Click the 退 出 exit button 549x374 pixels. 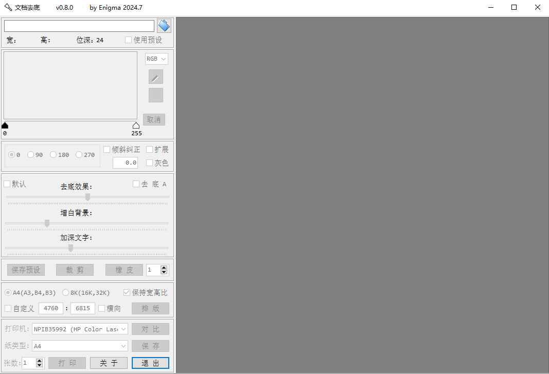(x=151, y=363)
